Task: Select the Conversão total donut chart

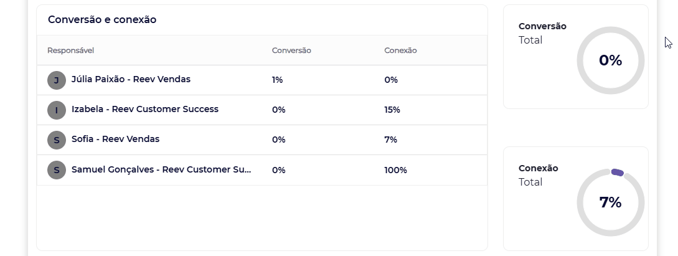Action: click(611, 60)
